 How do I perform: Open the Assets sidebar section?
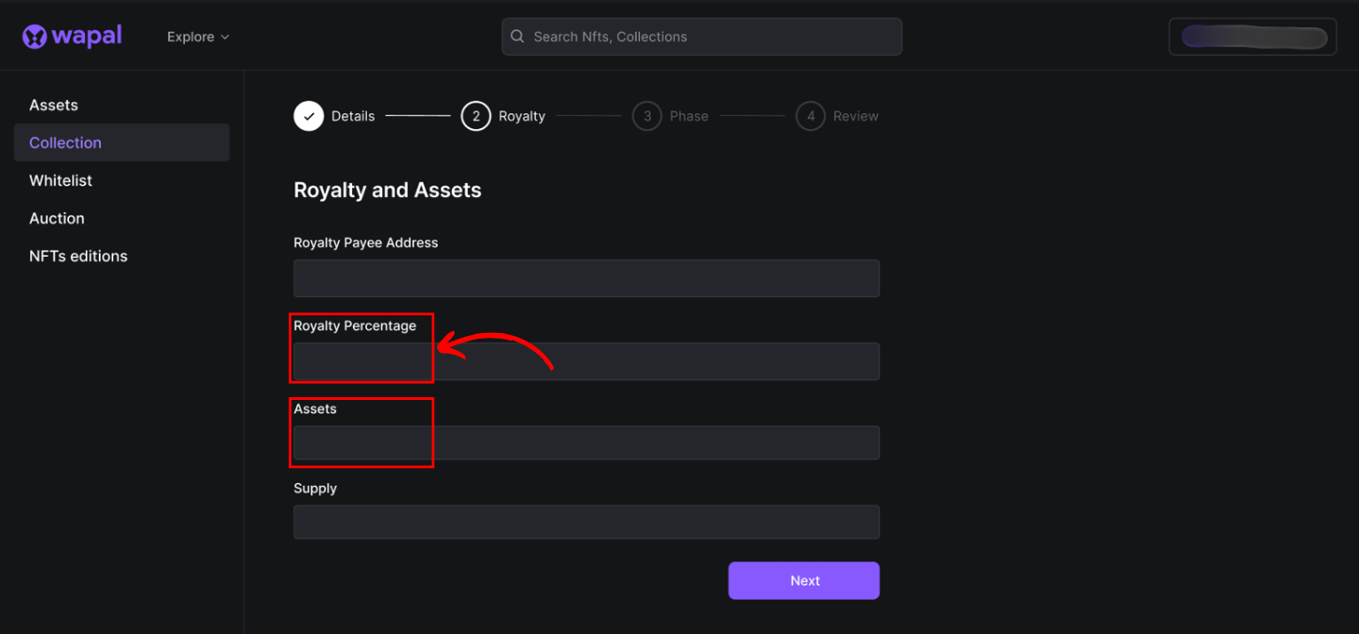point(54,105)
